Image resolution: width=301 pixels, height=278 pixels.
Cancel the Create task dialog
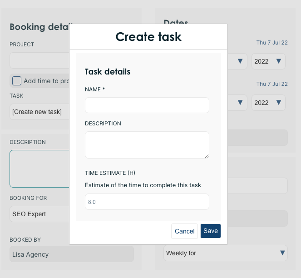(184, 231)
